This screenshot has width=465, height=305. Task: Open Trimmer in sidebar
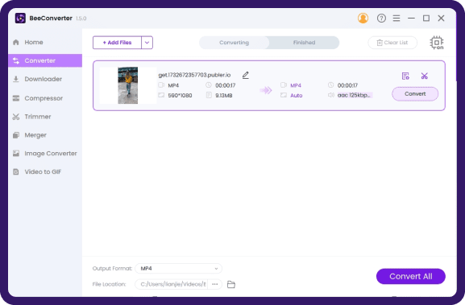pos(45,117)
